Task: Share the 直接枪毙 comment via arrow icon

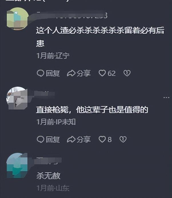Action: point(71,140)
